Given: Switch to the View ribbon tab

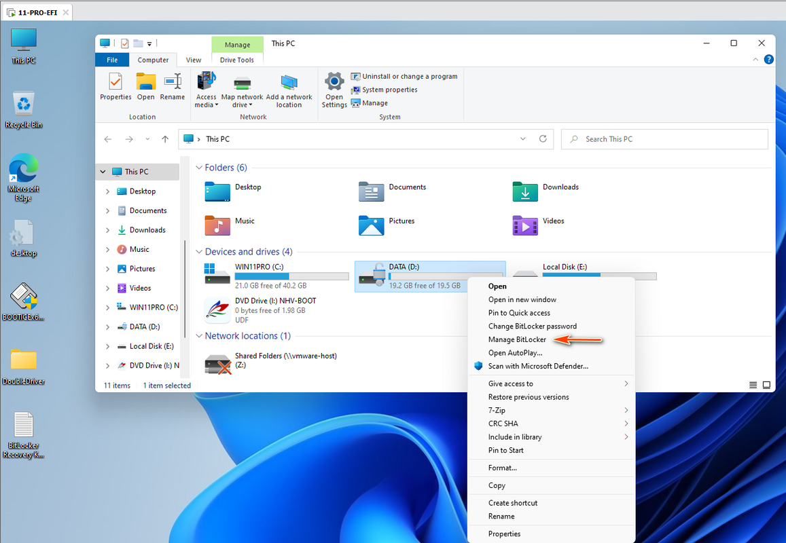Looking at the screenshot, I should pos(194,60).
